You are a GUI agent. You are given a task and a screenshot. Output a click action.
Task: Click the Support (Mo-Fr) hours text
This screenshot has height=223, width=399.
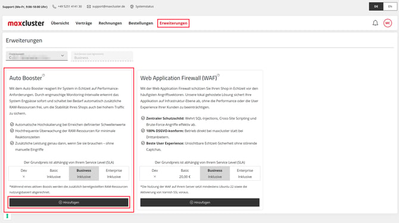click(x=25, y=7)
